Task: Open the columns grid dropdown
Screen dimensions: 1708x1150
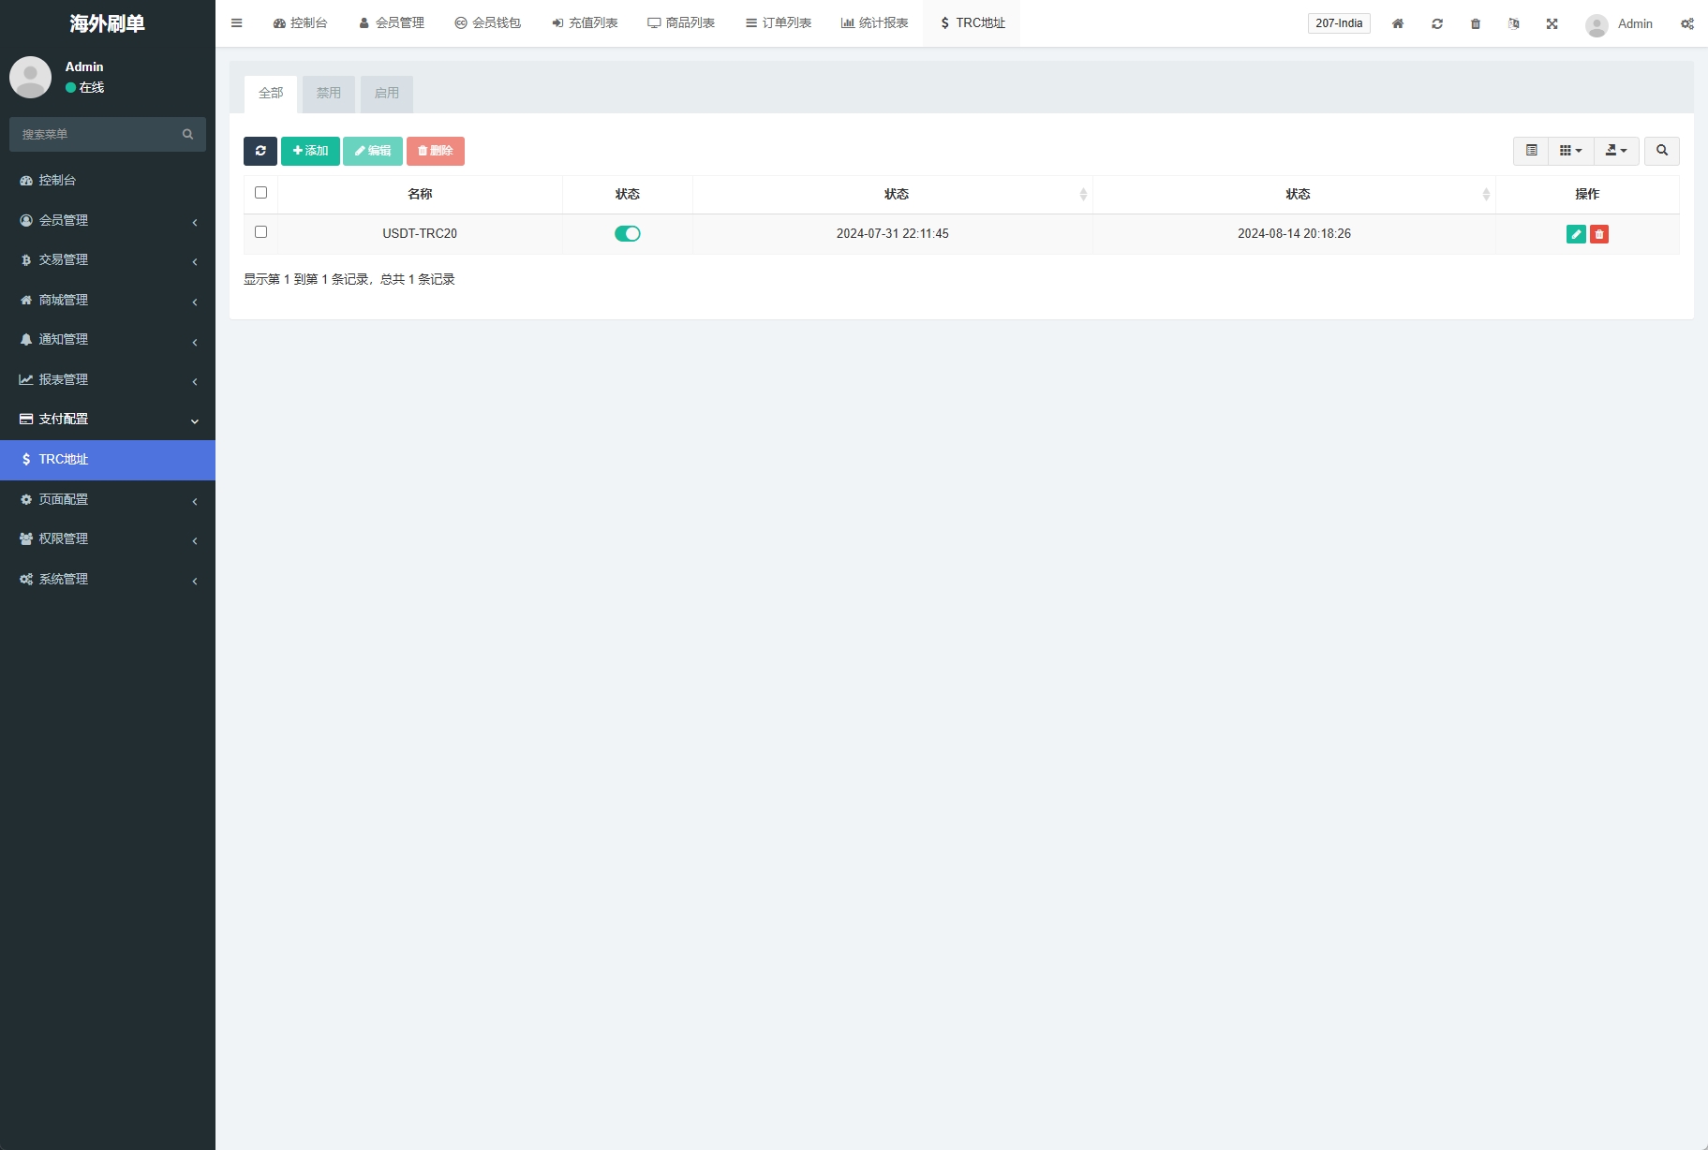Action: tap(1570, 151)
